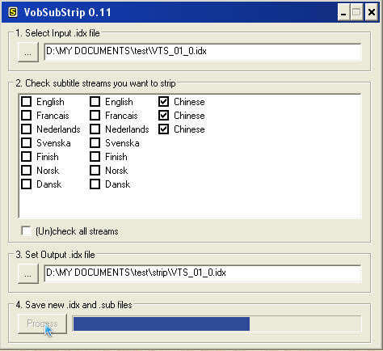Toggle the (Un)check all streams box

pyautogui.click(x=27, y=231)
